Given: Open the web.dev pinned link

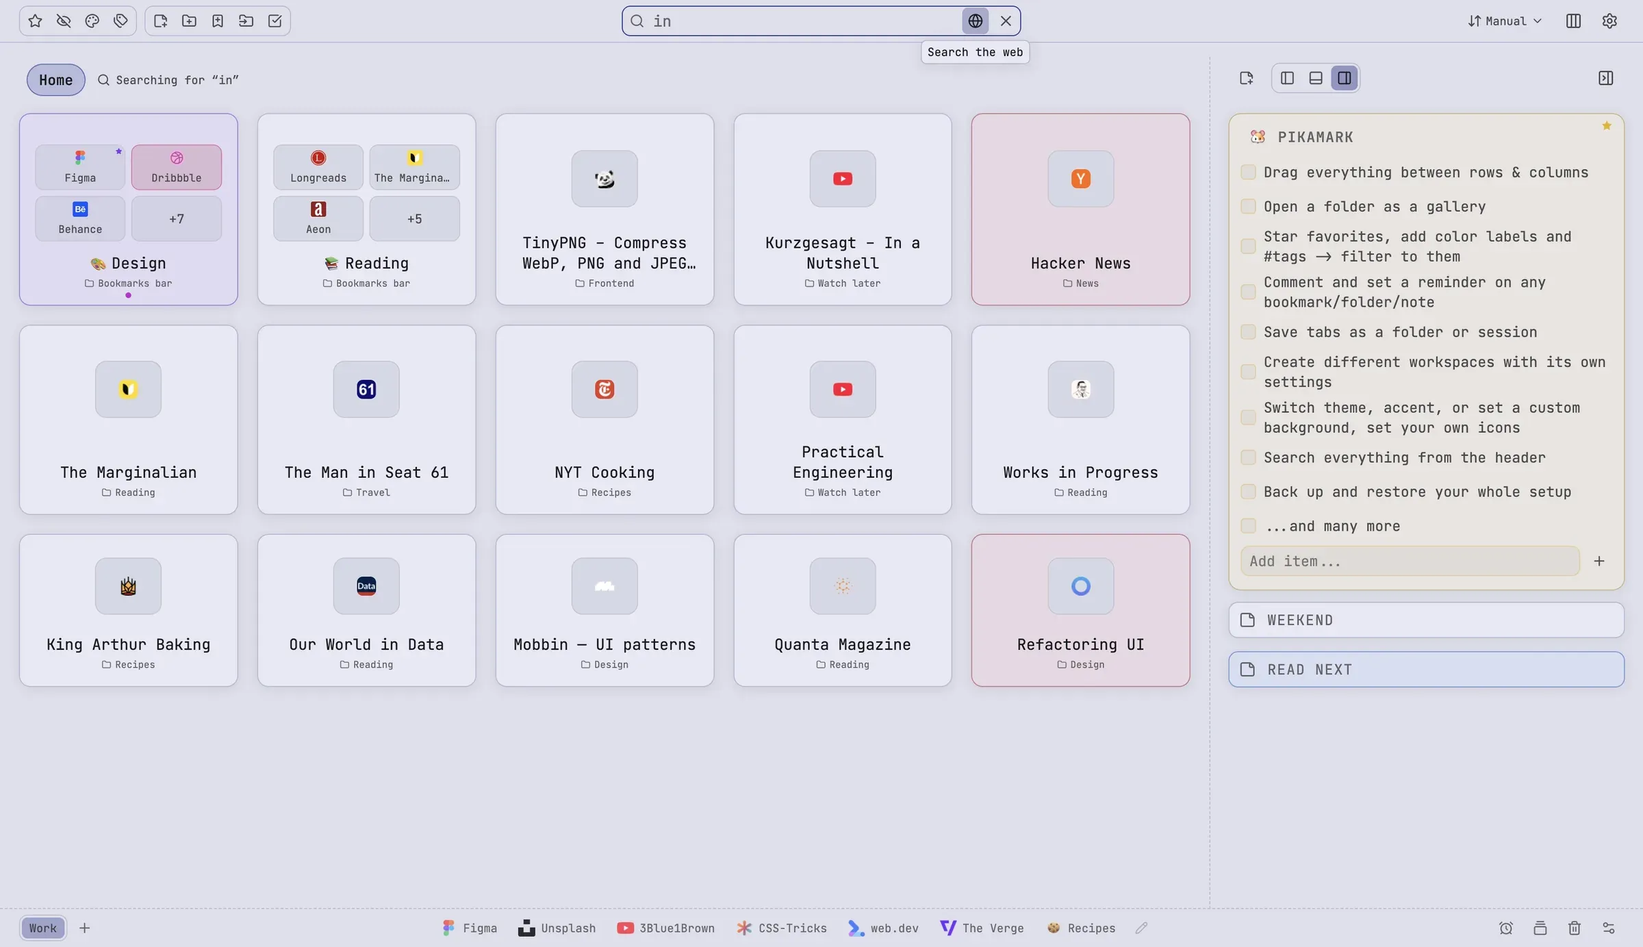Looking at the screenshot, I should click(883, 928).
